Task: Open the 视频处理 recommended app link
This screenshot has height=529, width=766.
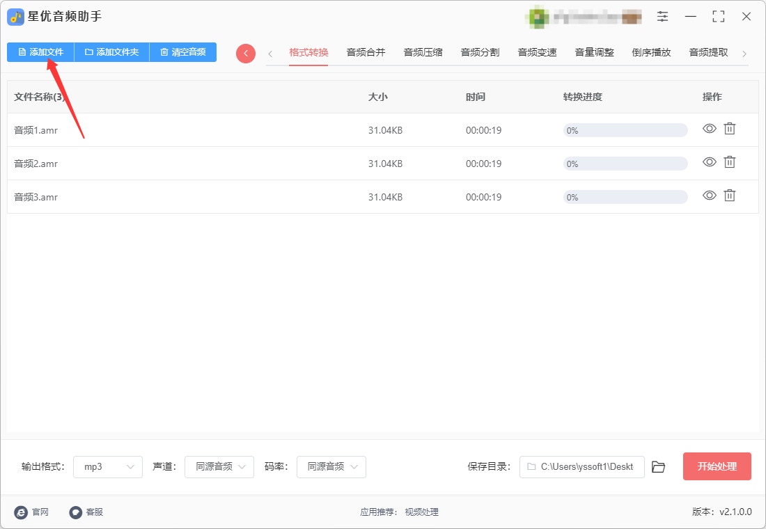Action: click(x=421, y=512)
